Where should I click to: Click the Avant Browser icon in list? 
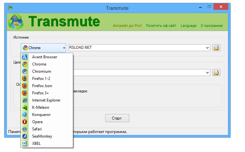[25, 57]
